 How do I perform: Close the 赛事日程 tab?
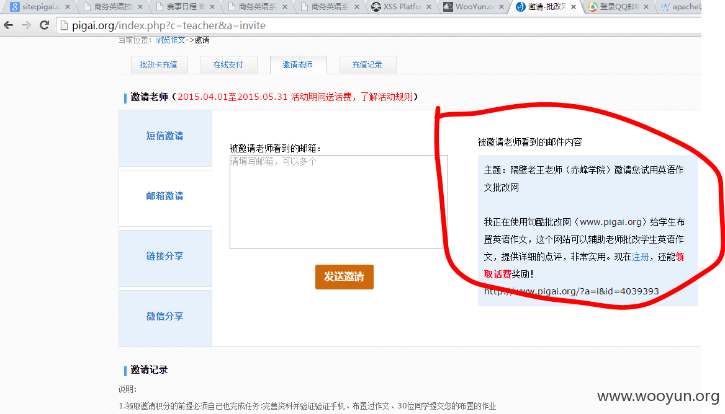click(x=212, y=7)
